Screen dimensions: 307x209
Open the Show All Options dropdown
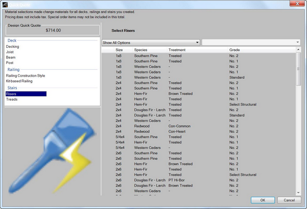click(x=151, y=43)
